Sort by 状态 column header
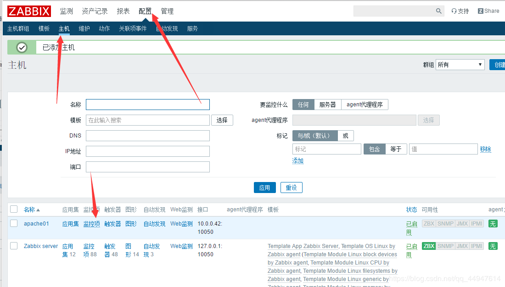Viewport: 505px width, 287px height. pos(412,210)
